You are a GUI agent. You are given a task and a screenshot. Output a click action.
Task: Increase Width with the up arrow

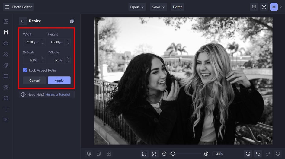pos(43,40)
